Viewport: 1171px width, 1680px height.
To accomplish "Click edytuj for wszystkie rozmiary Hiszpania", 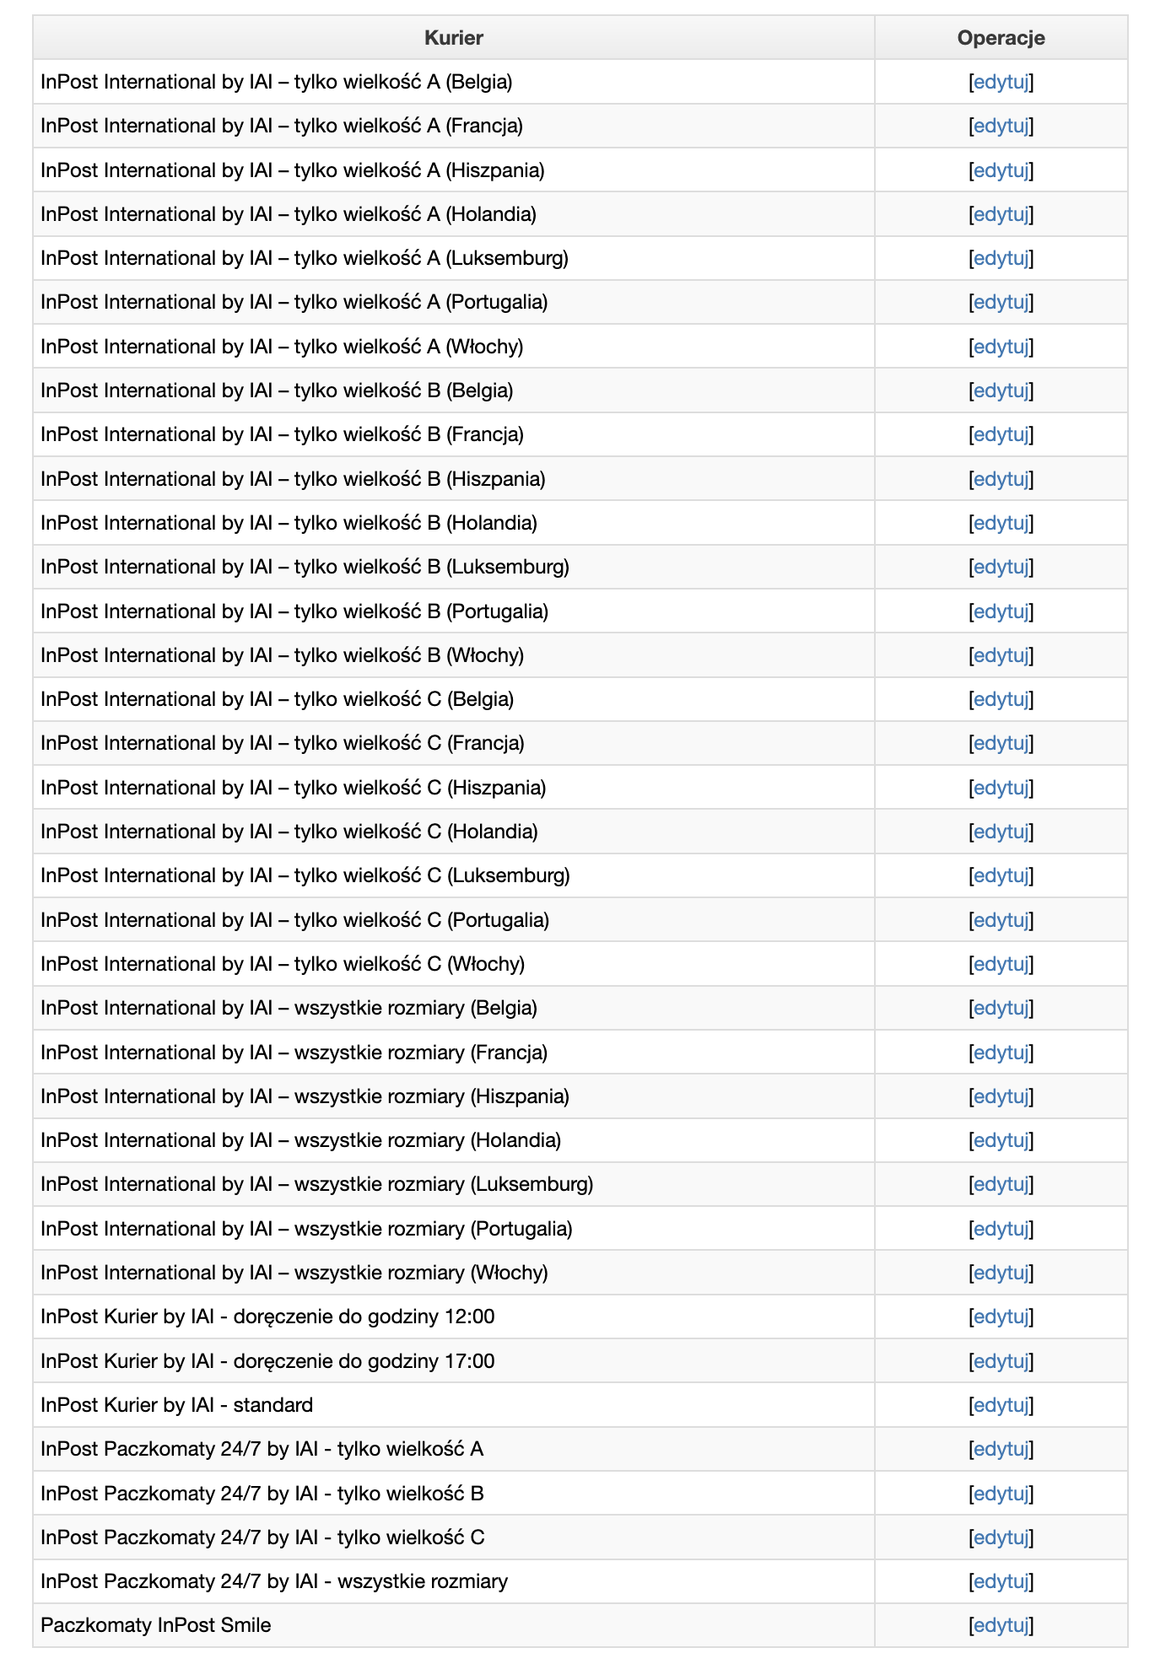I will (x=1001, y=1096).
